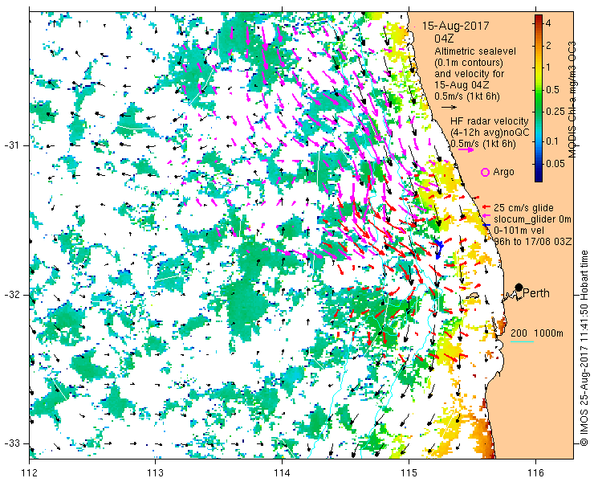The image size is (594, 482).
Task: Click the longitude 114 axis label
Action: pyautogui.click(x=282, y=473)
